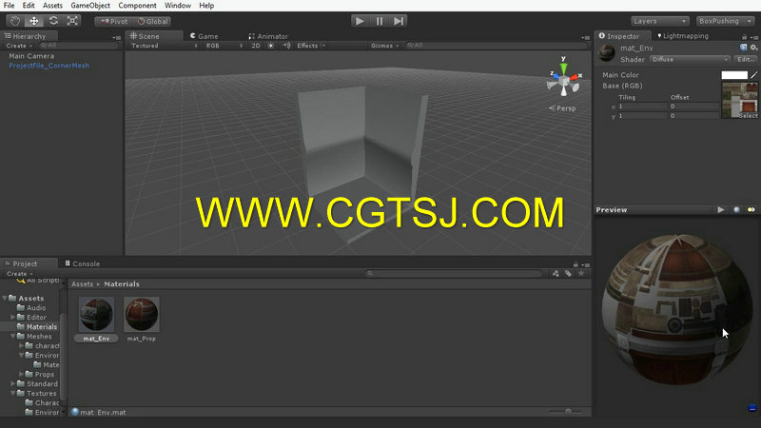Toggle scene lighting sun icon
Viewport: 761px width, 428px height.
click(x=271, y=46)
